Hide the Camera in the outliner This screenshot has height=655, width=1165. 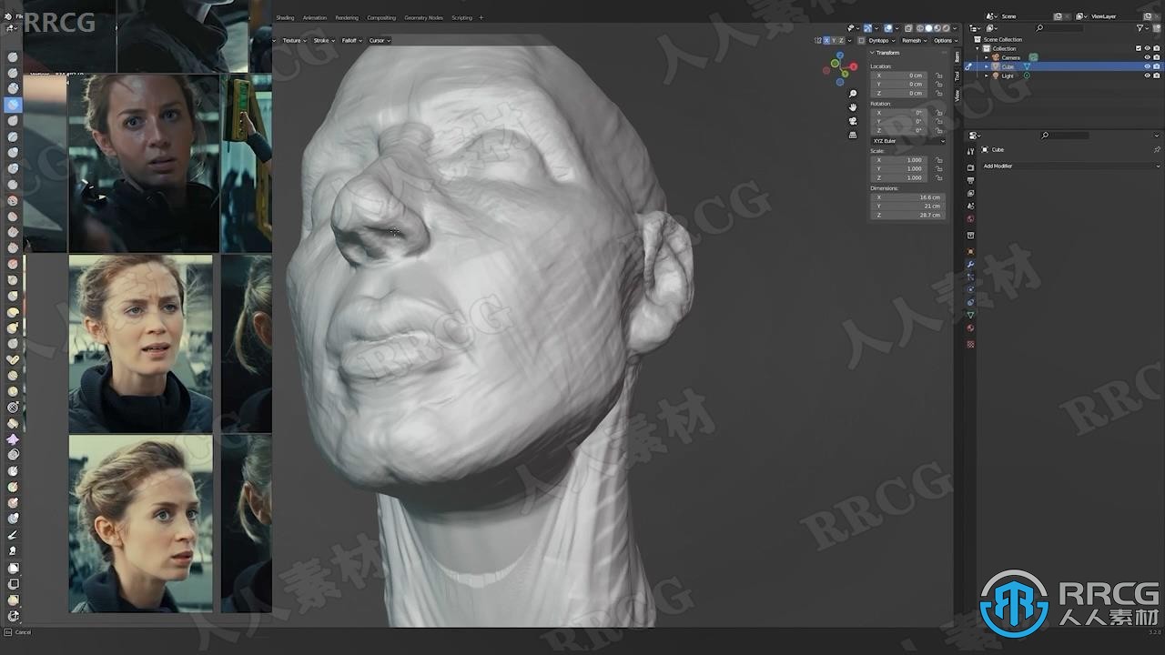[x=1147, y=57]
